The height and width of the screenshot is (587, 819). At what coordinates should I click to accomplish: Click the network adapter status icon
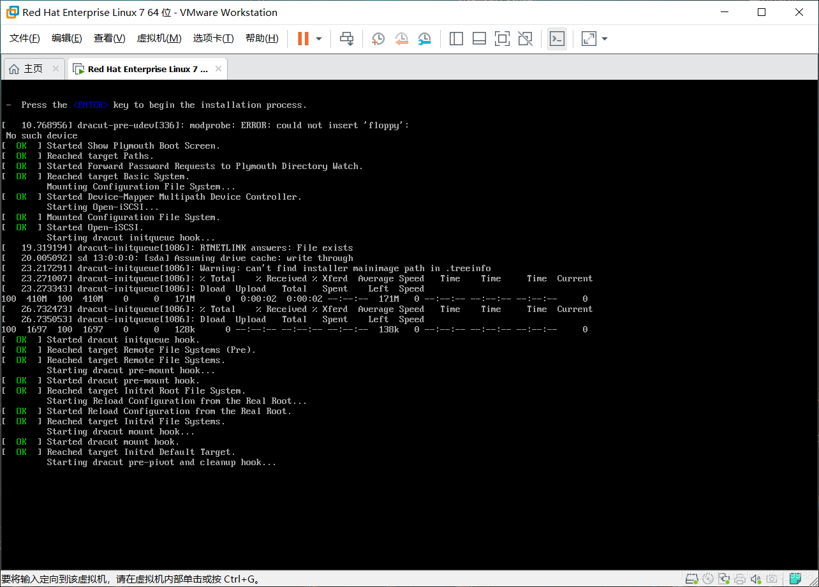pyautogui.click(x=724, y=579)
